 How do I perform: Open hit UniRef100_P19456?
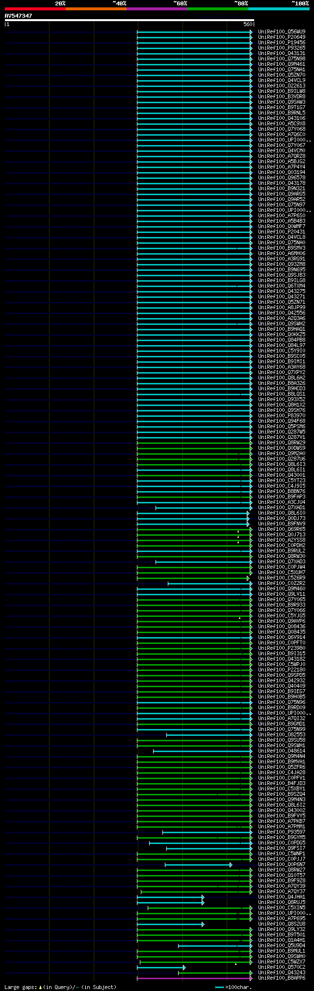point(282,42)
